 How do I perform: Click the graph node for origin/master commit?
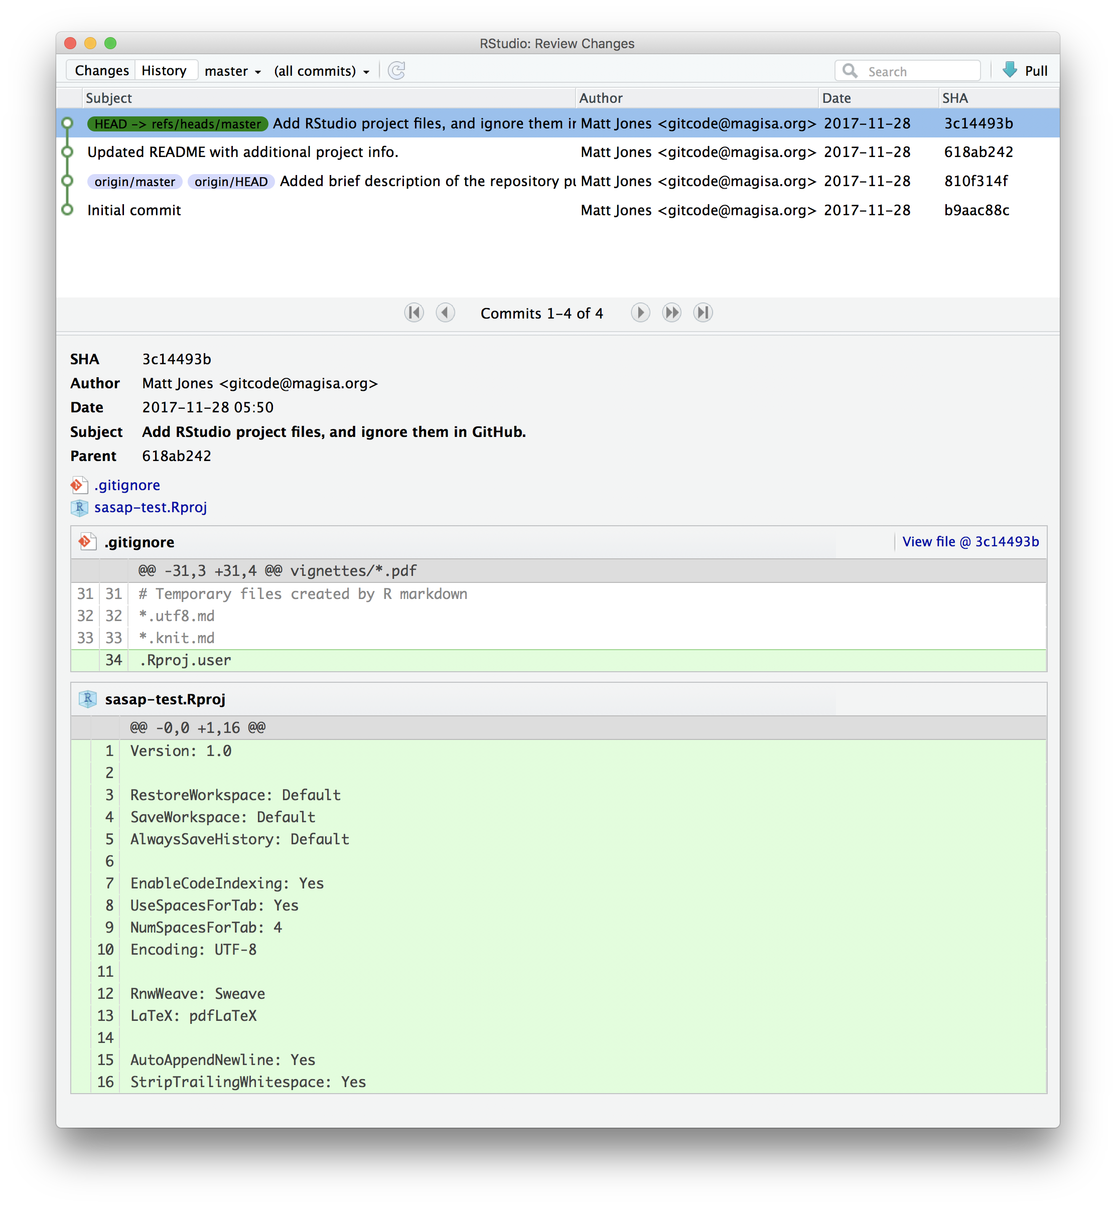[68, 181]
